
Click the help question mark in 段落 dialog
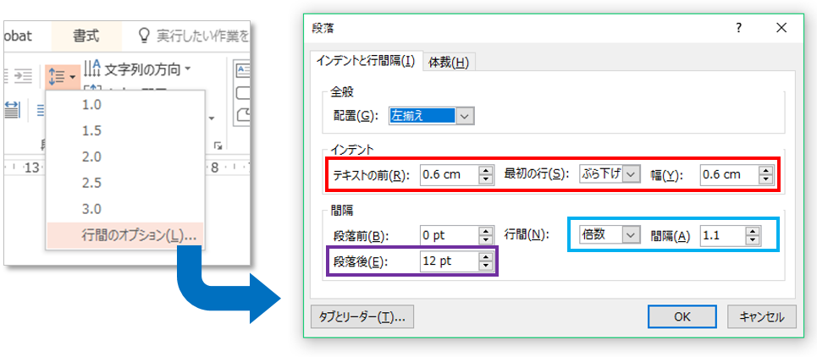coord(738,28)
